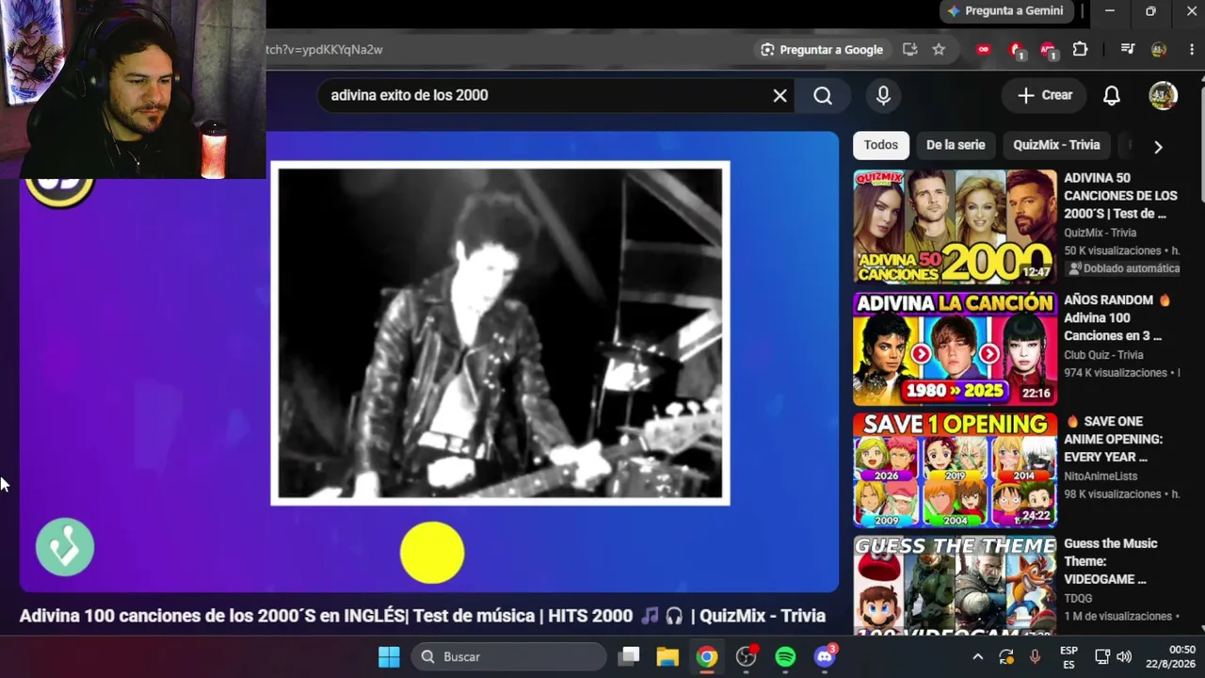This screenshot has height=678, width=1205.
Task: Show hidden system tray icons
Action: 977,656
